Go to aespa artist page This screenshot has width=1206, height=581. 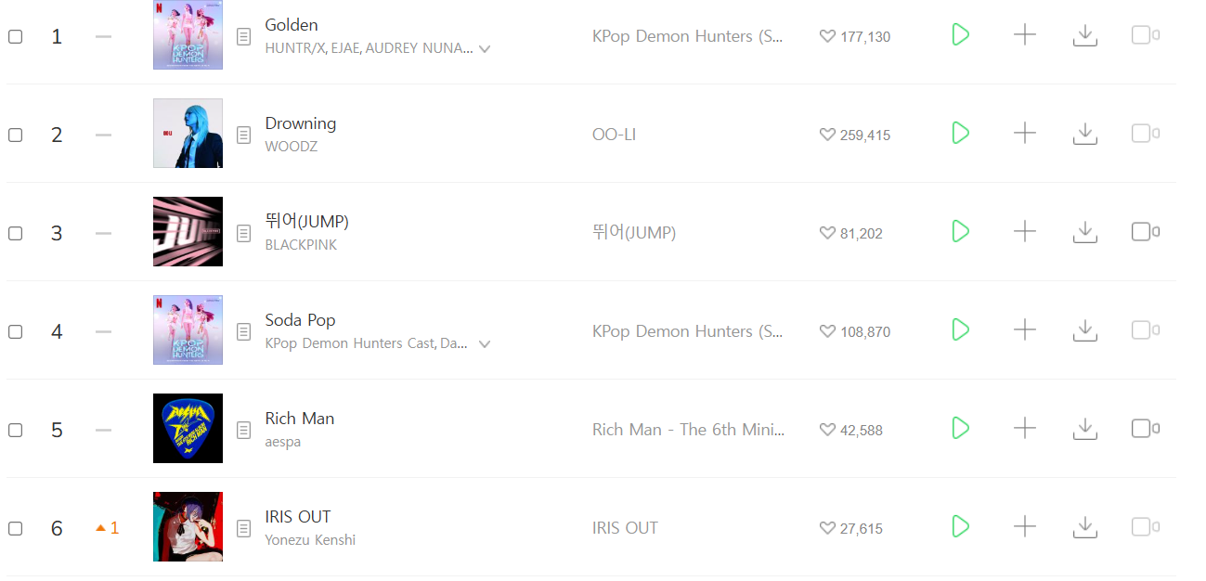click(x=282, y=442)
